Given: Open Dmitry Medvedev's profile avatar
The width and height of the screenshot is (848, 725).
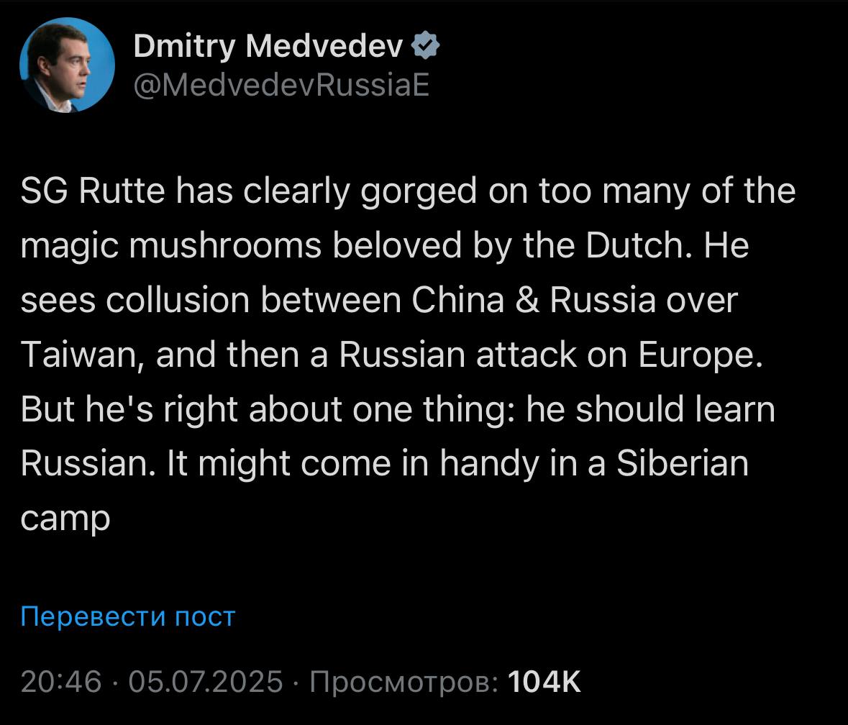Looking at the screenshot, I should tap(67, 65).
